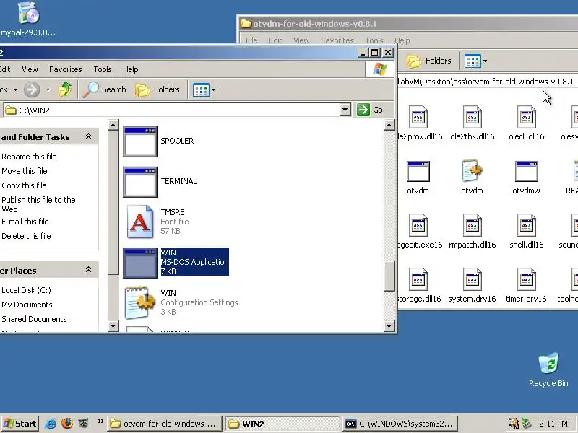Screen dimensions: 578x433
Task: Click Delete this file link
Action: 26,236
